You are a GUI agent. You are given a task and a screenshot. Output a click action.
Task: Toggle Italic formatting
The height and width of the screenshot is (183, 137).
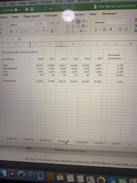(x=16, y=32)
